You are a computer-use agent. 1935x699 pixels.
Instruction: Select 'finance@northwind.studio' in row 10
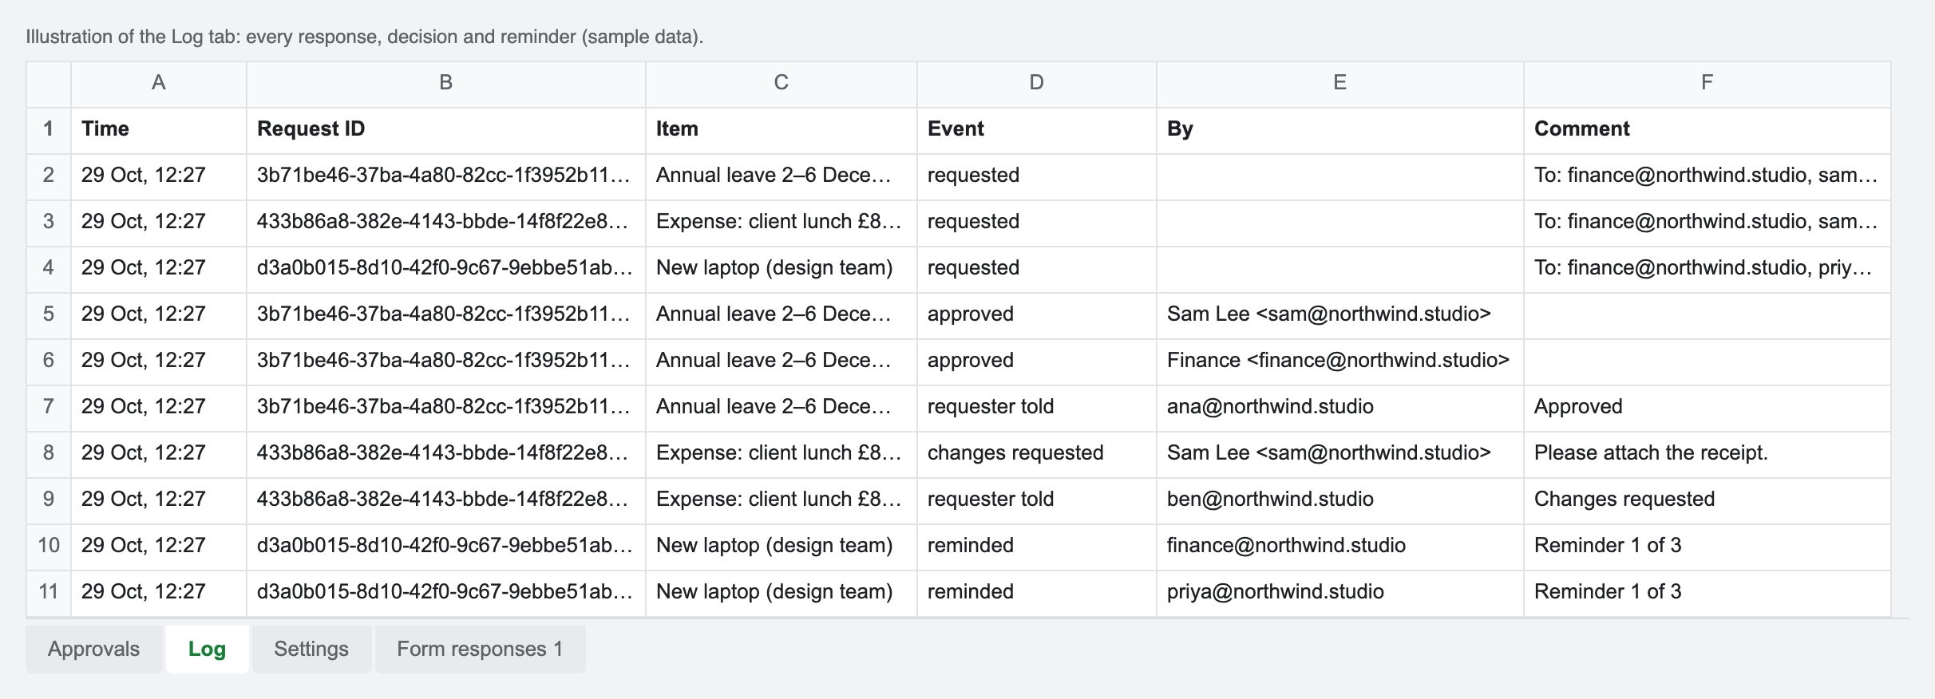point(1340,547)
